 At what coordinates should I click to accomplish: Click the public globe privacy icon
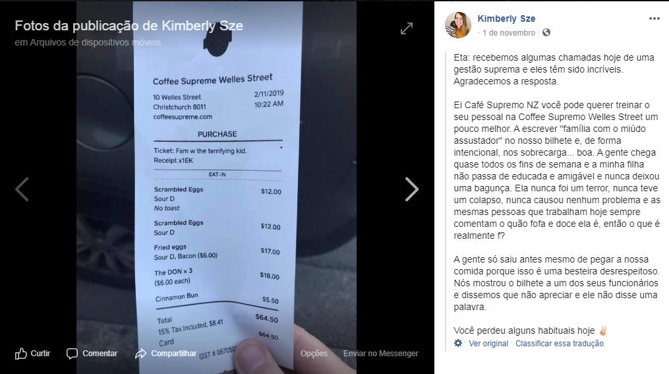point(546,32)
